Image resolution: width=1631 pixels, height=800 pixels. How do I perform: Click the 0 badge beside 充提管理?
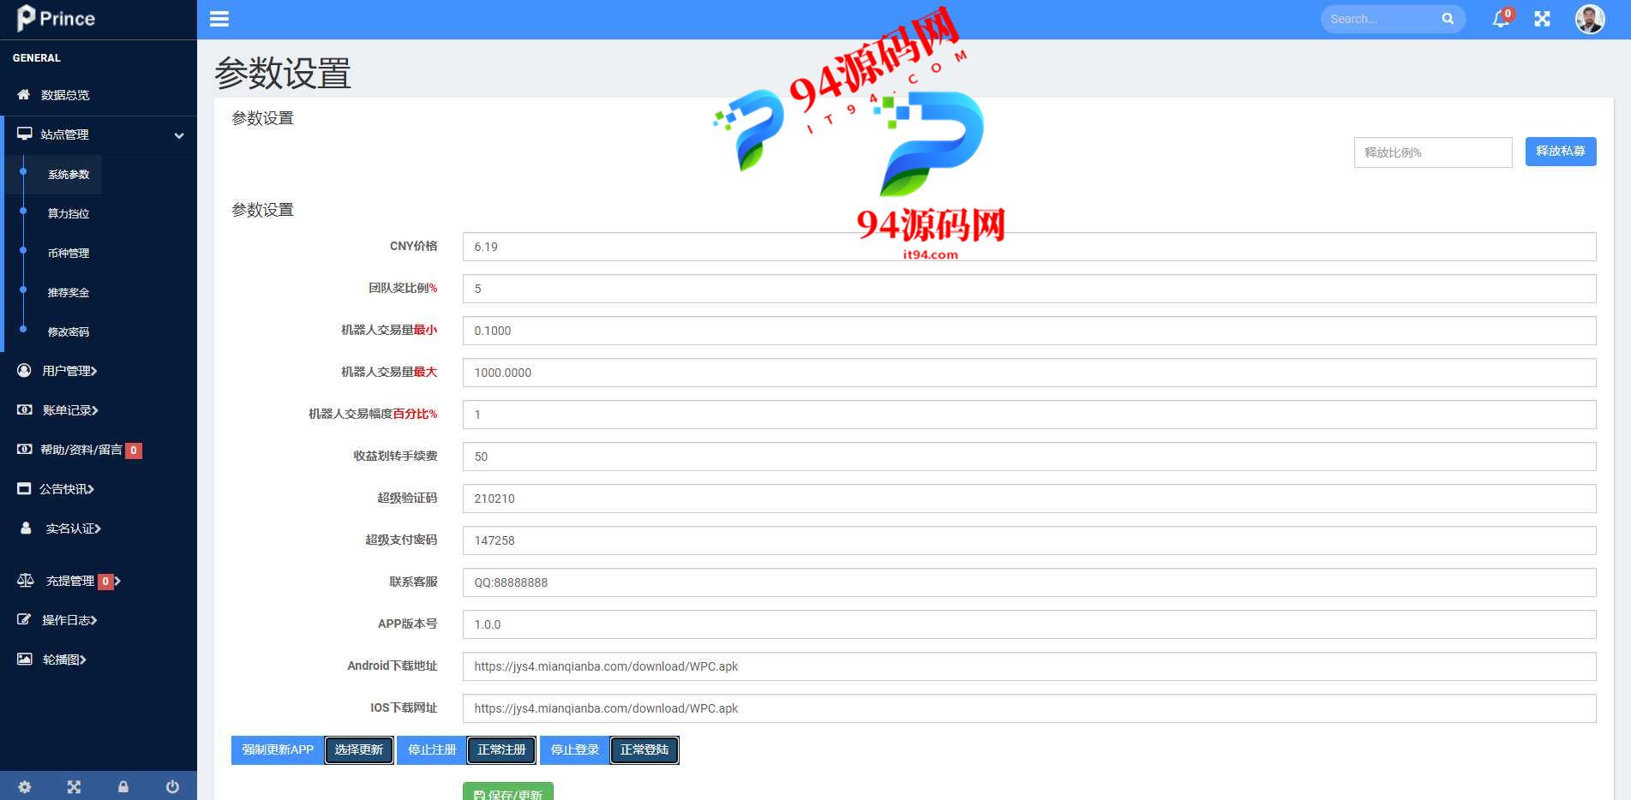pos(105,582)
